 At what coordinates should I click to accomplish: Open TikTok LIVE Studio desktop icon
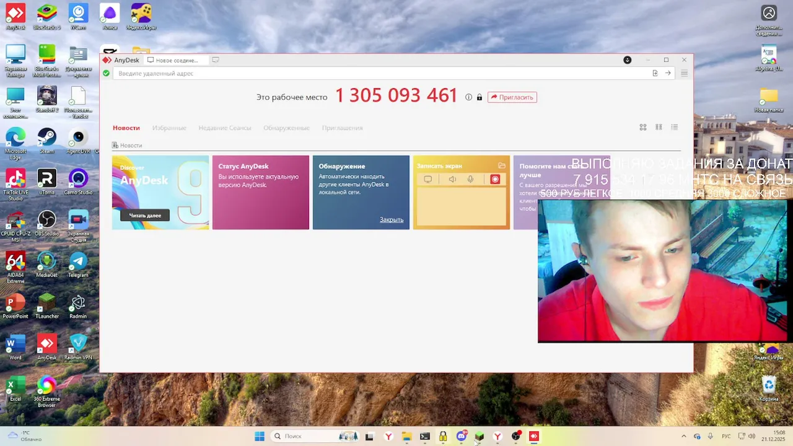pyautogui.click(x=15, y=185)
